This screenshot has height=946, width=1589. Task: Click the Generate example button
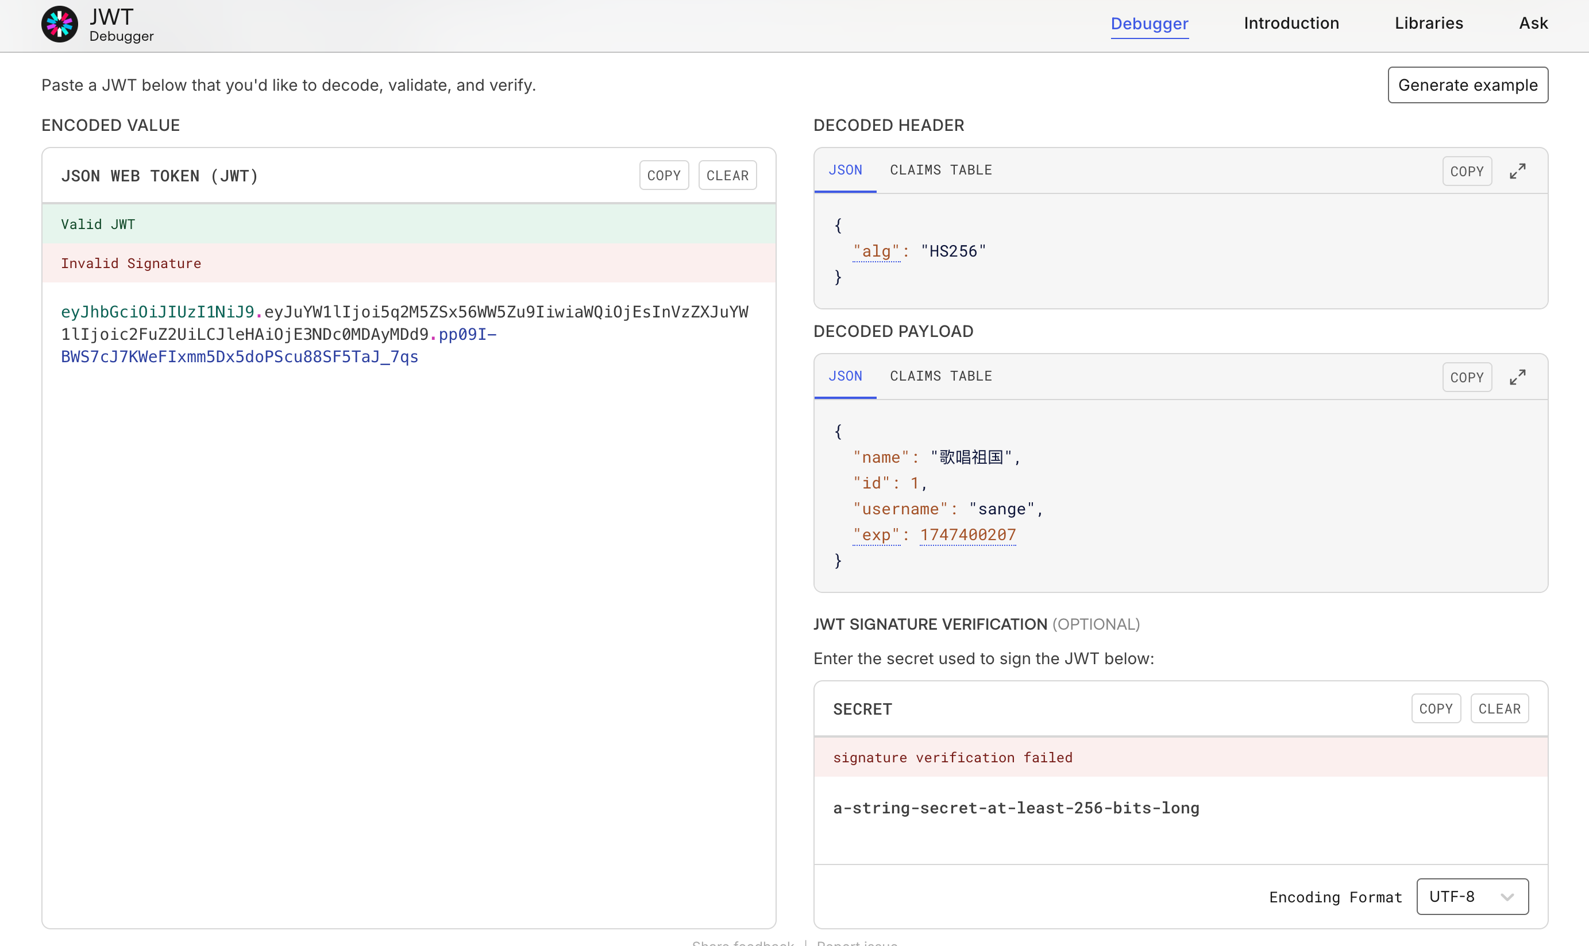[1467, 85]
